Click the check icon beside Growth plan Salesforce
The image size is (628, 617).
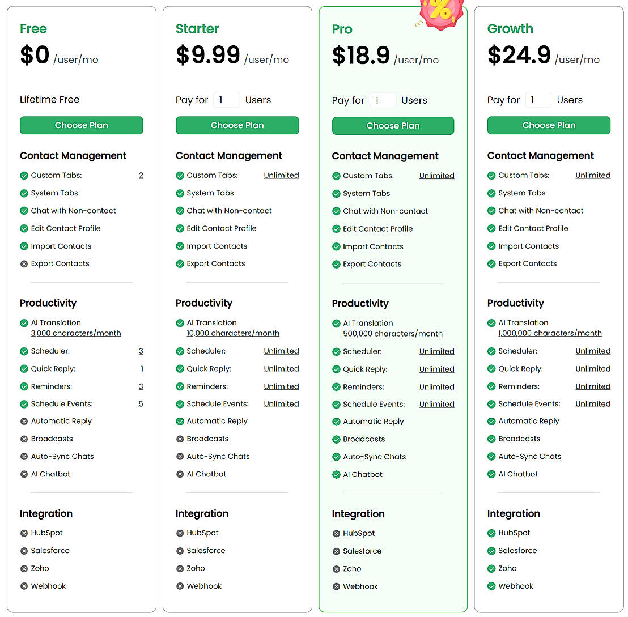[x=491, y=551]
